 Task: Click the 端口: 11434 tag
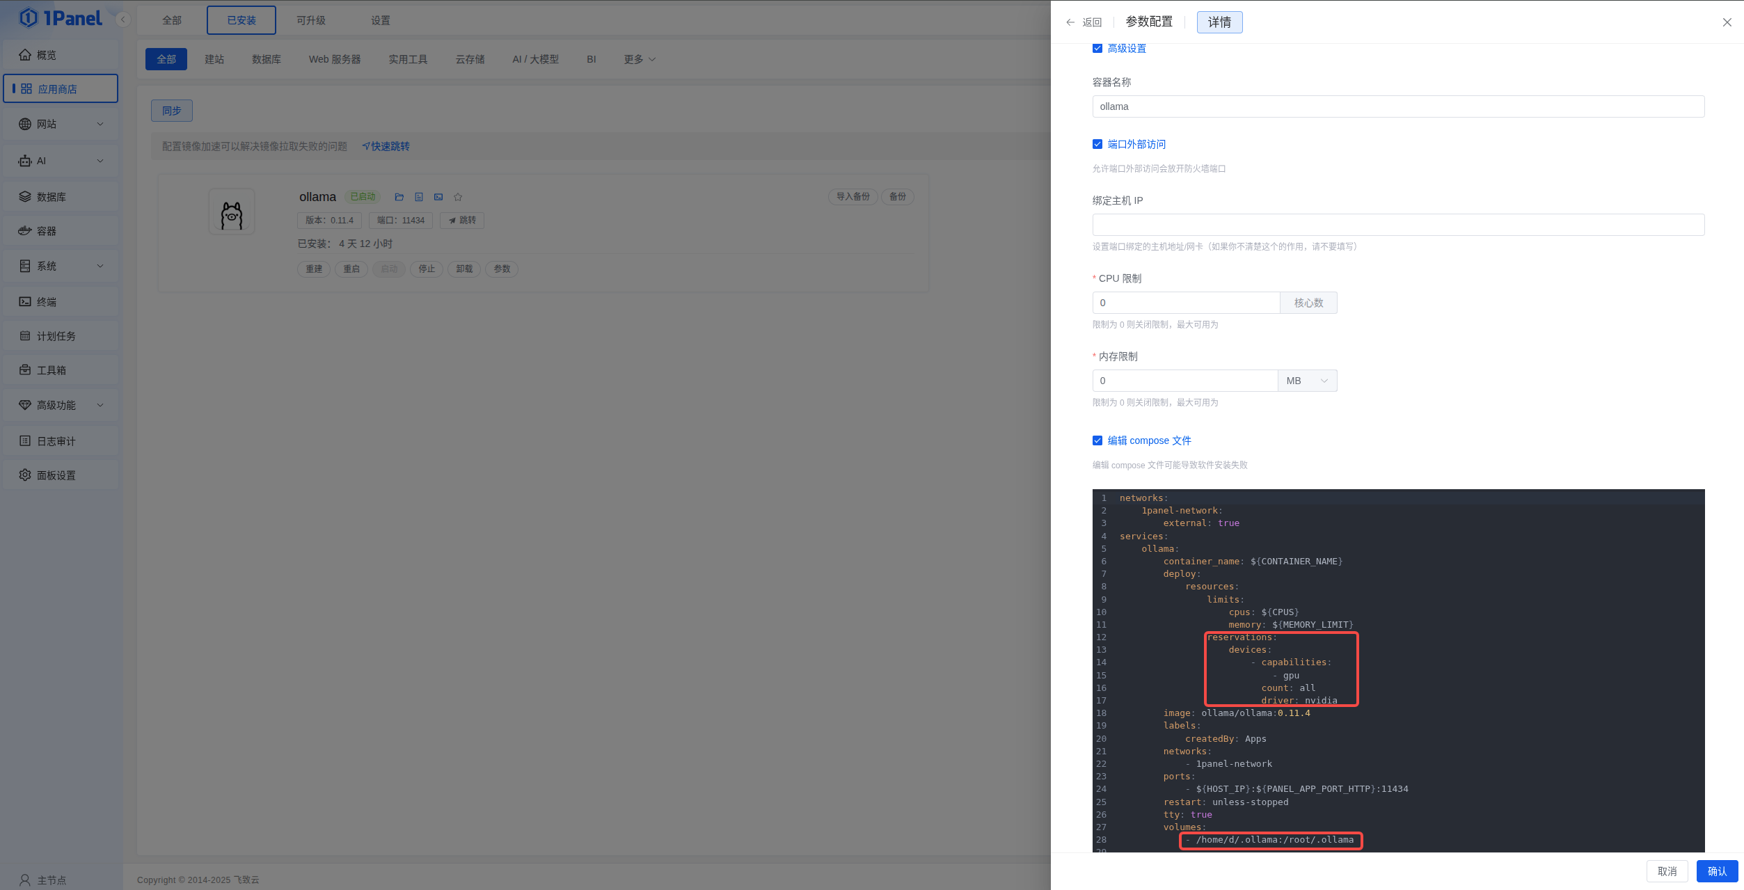click(401, 221)
